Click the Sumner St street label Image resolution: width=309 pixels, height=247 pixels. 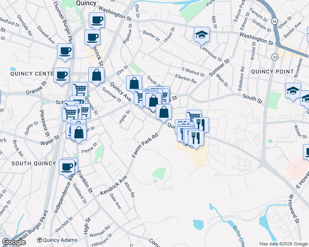[x=219, y=68]
